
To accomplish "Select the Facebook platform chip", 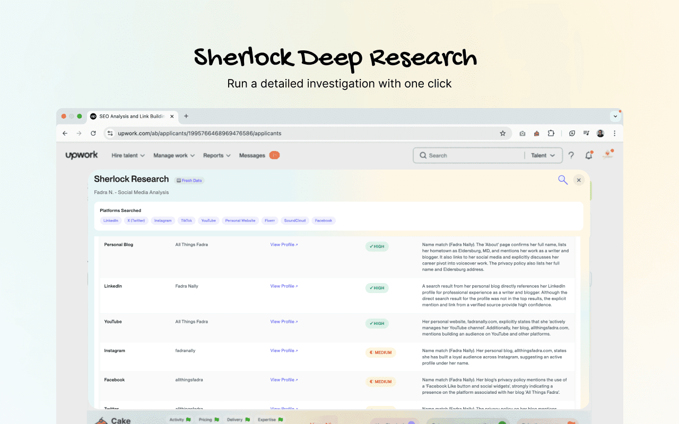I will [324, 220].
